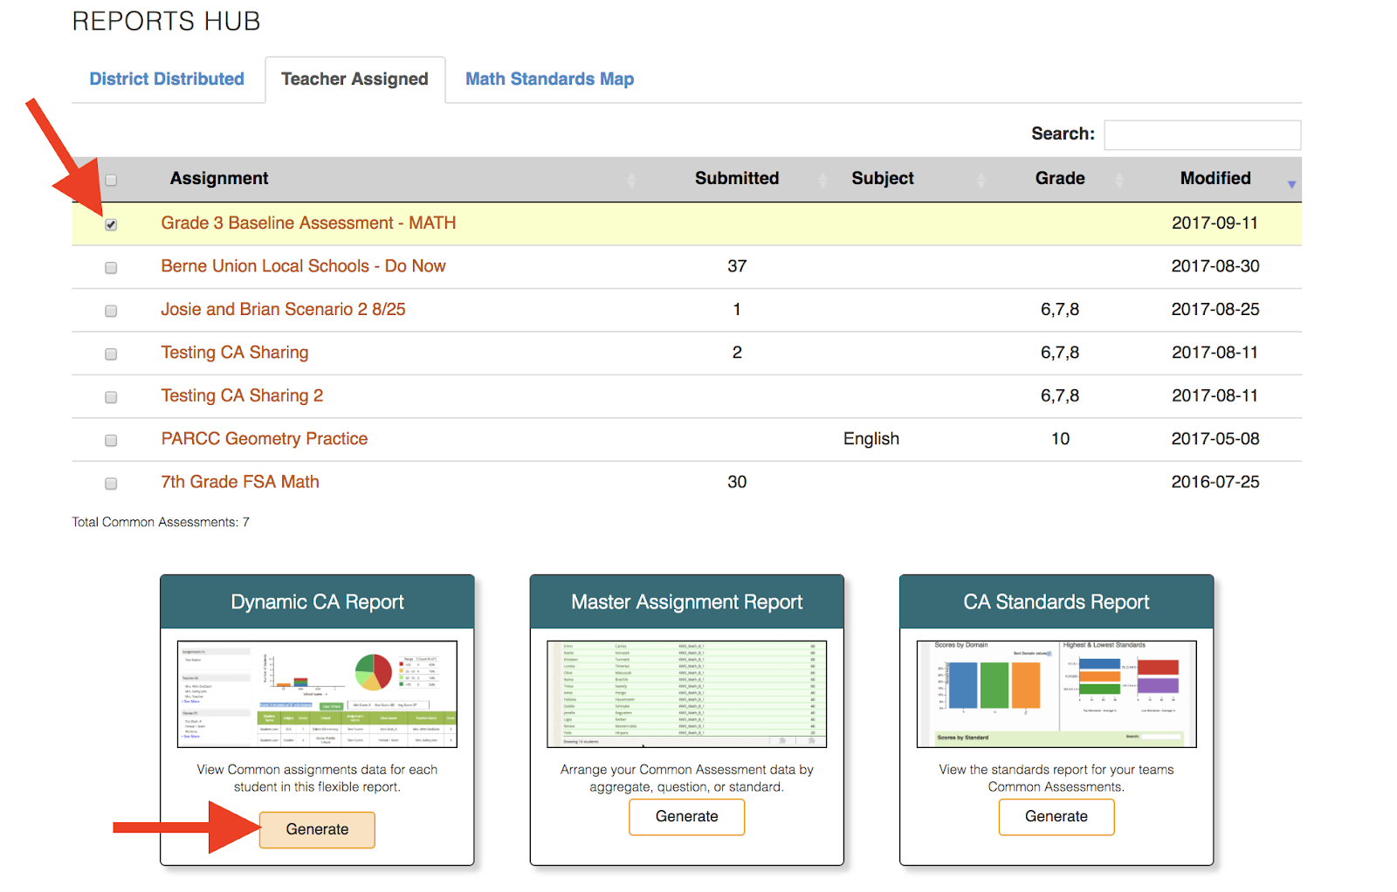Click modified date 2017-05-08

coord(1215,439)
